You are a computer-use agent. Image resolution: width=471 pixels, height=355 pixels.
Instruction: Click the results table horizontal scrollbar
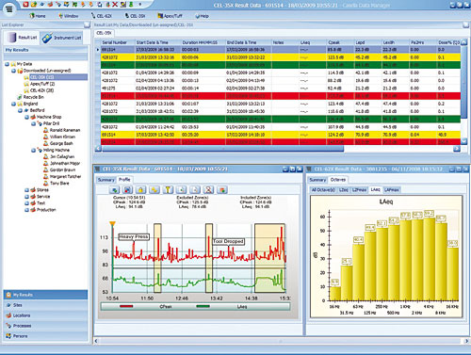[x=223, y=149]
